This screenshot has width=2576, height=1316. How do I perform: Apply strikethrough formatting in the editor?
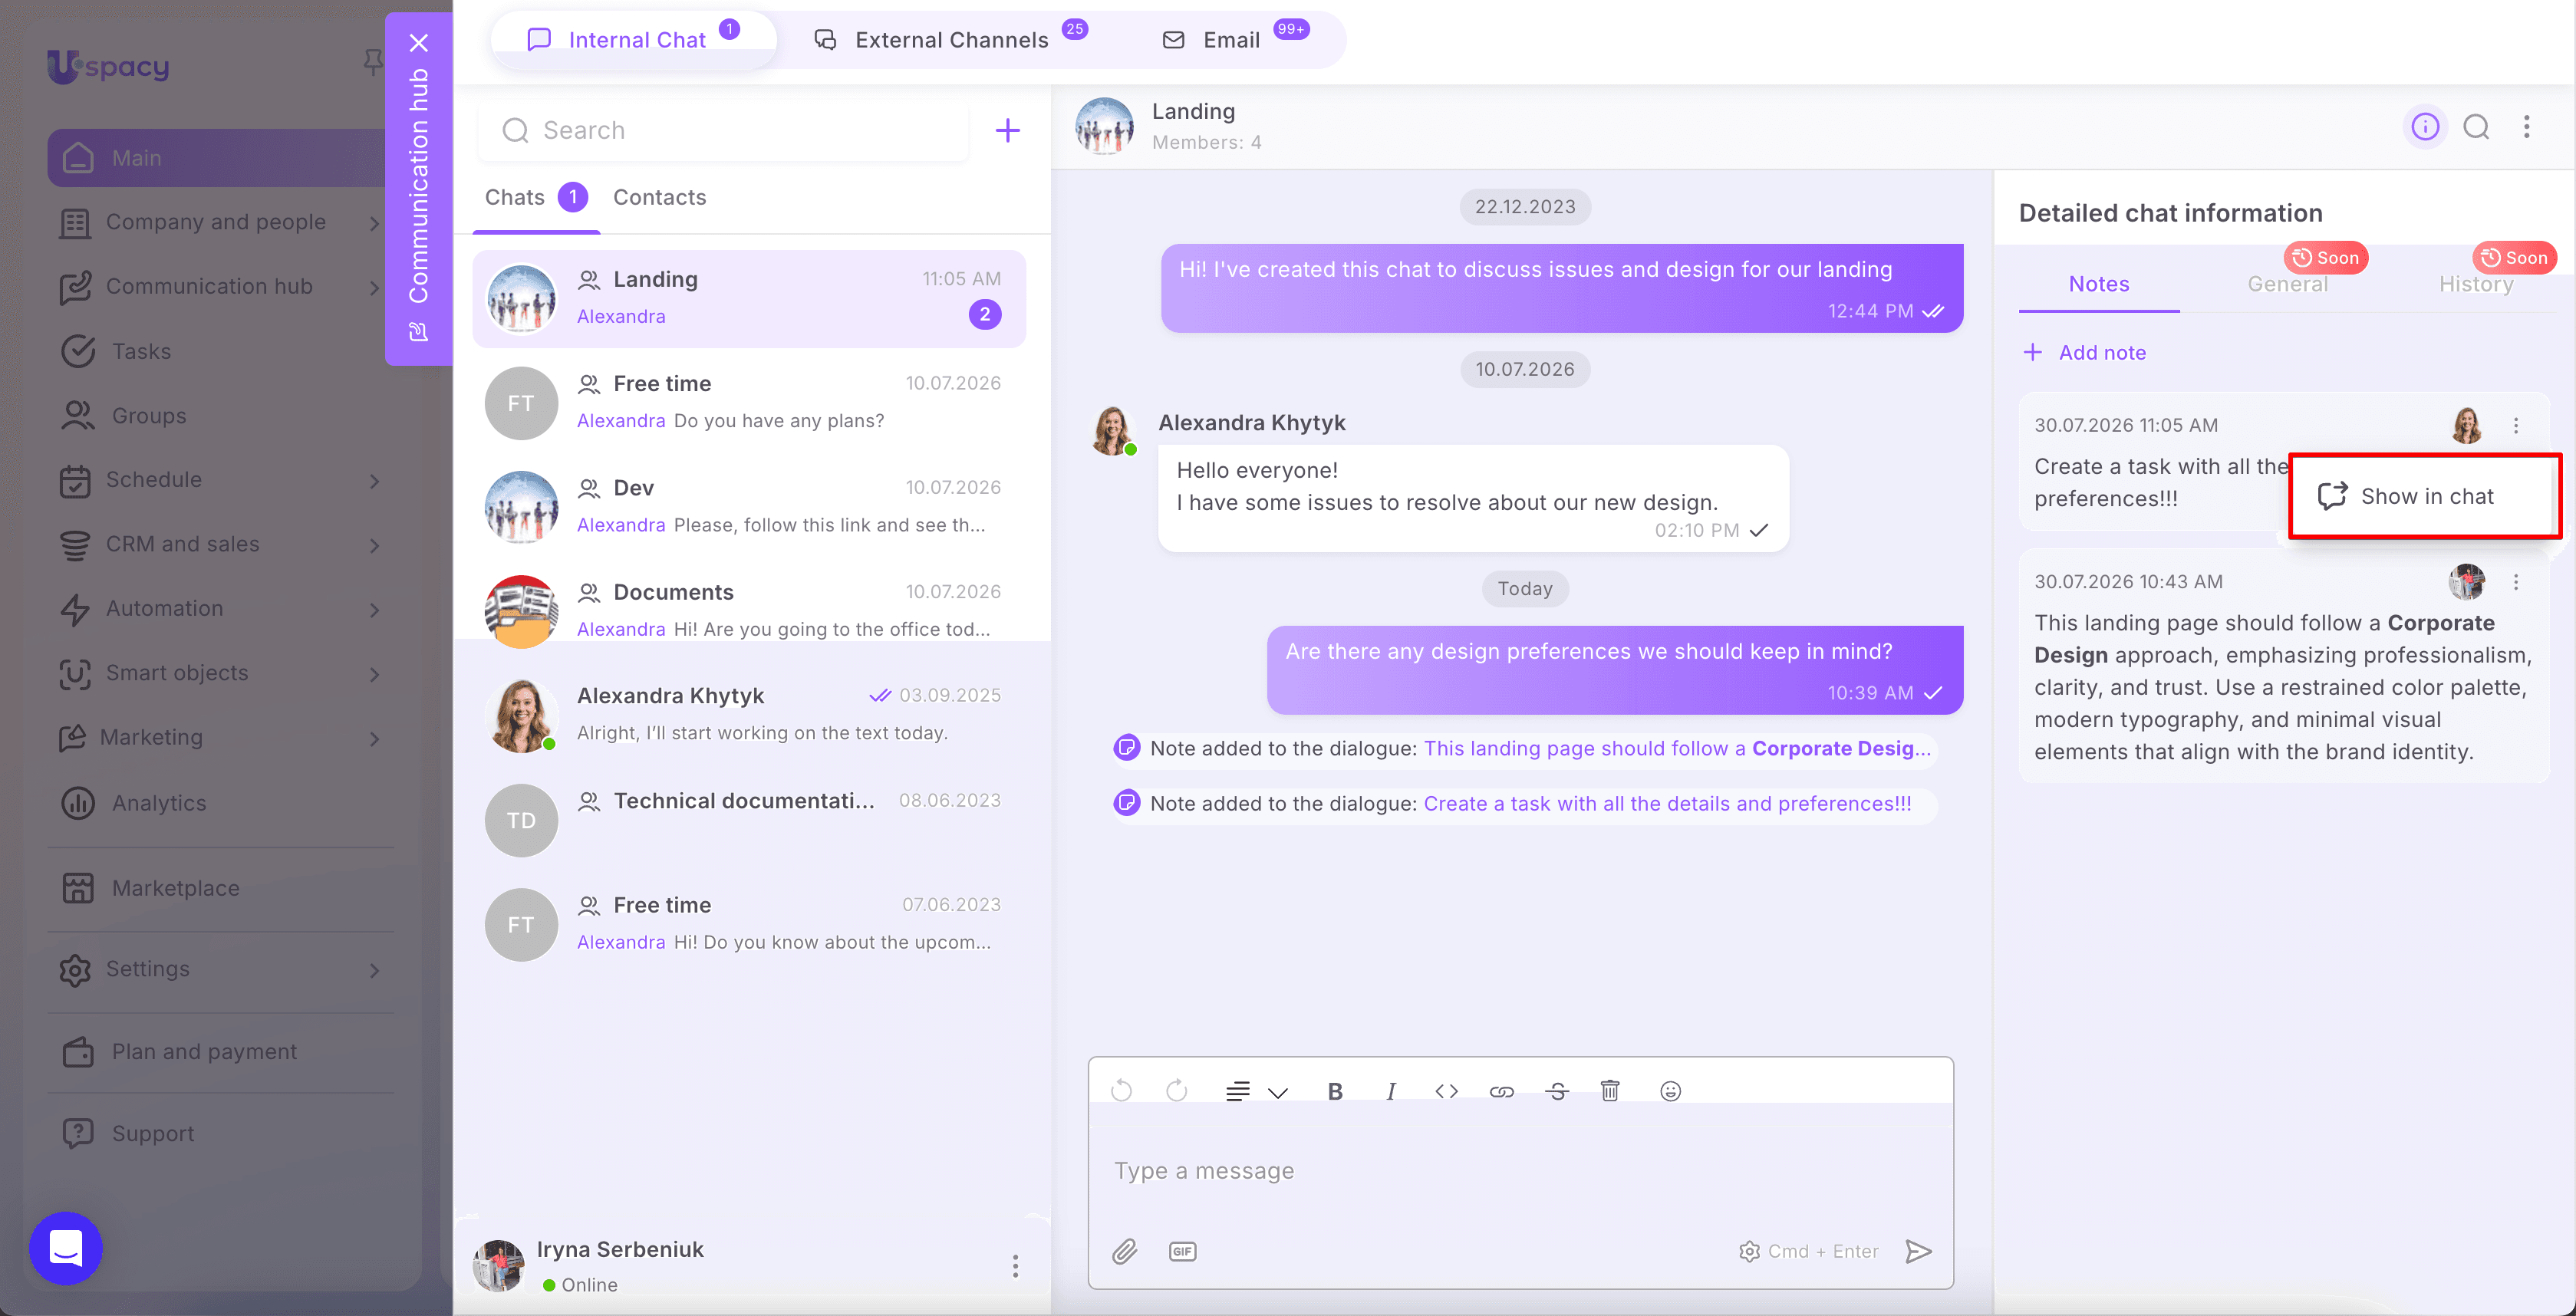coord(1557,1091)
